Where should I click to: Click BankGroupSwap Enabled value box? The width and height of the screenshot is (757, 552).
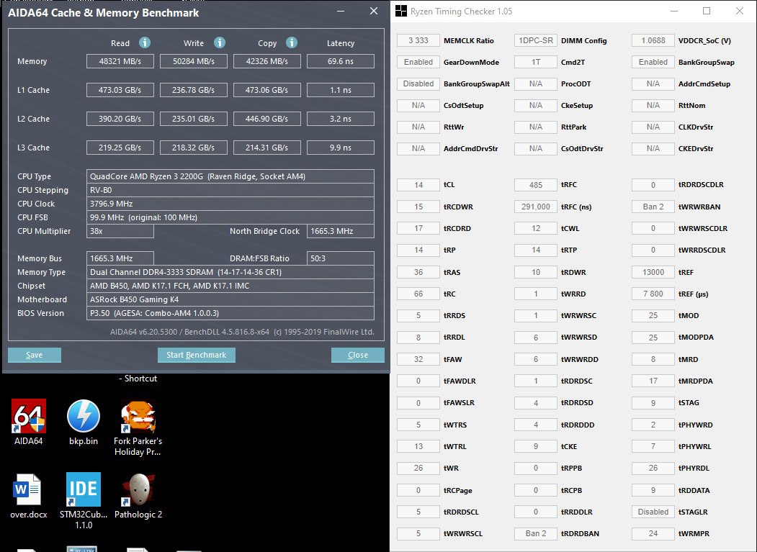(x=653, y=62)
